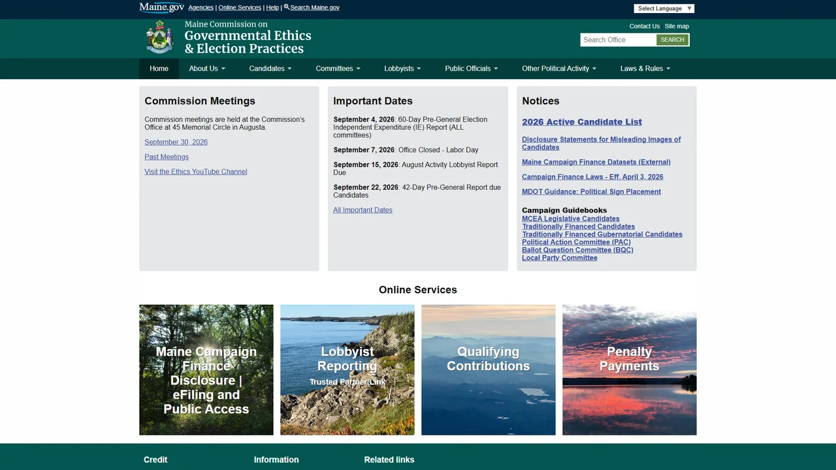The image size is (836, 470).
Task: Open Online Services in the top bar
Action: [x=240, y=8]
